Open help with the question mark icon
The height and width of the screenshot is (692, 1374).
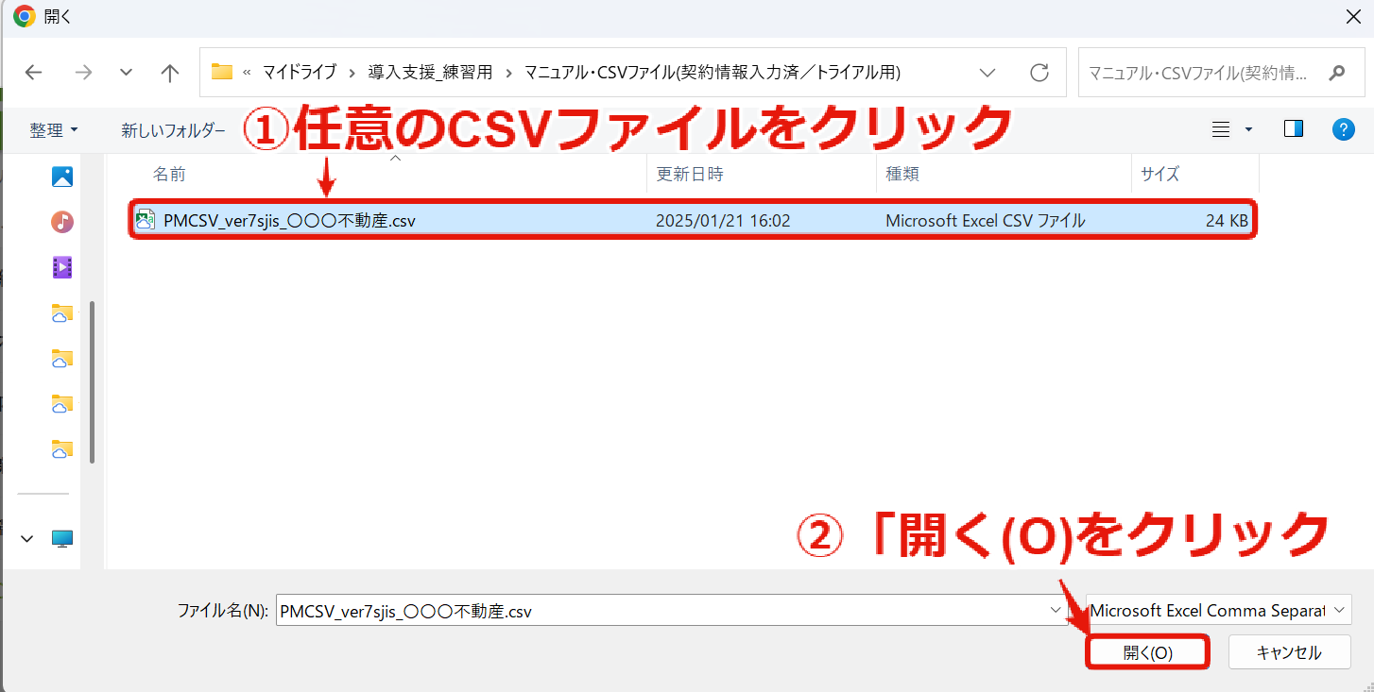(1344, 129)
